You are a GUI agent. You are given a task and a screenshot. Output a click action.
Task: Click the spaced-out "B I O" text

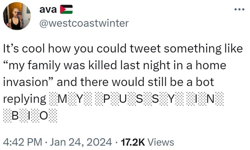(x=30, y=115)
